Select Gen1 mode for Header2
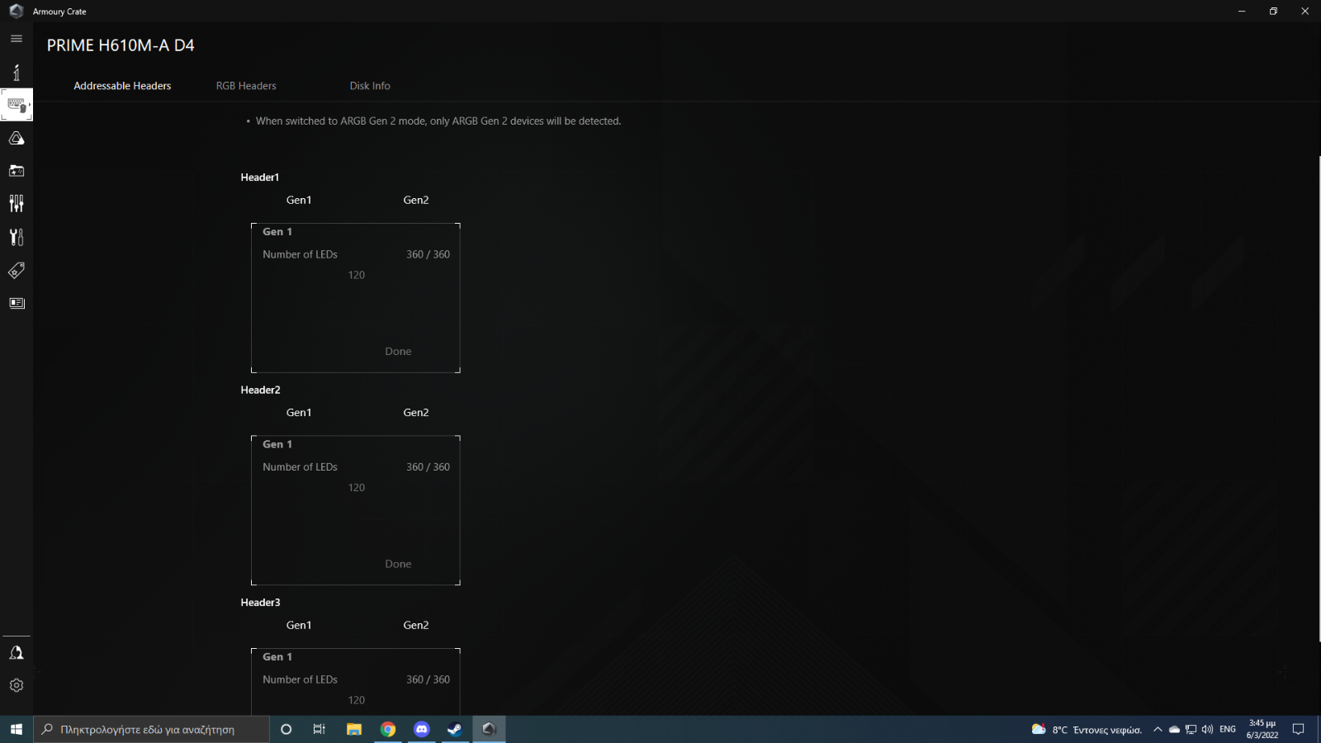 pyautogui.click(x=299, y=413)
